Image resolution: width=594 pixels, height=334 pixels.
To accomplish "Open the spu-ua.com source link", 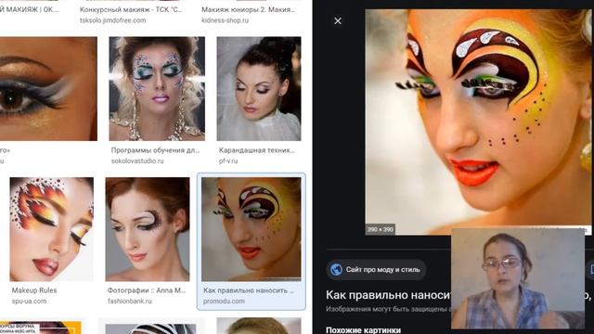I will [29, 301].
